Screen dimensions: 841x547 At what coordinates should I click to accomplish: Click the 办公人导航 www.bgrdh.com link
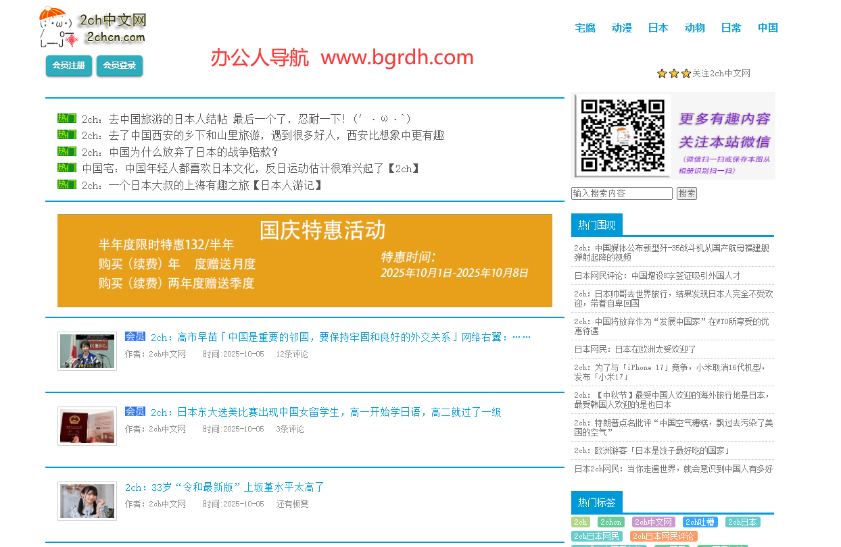342,58
